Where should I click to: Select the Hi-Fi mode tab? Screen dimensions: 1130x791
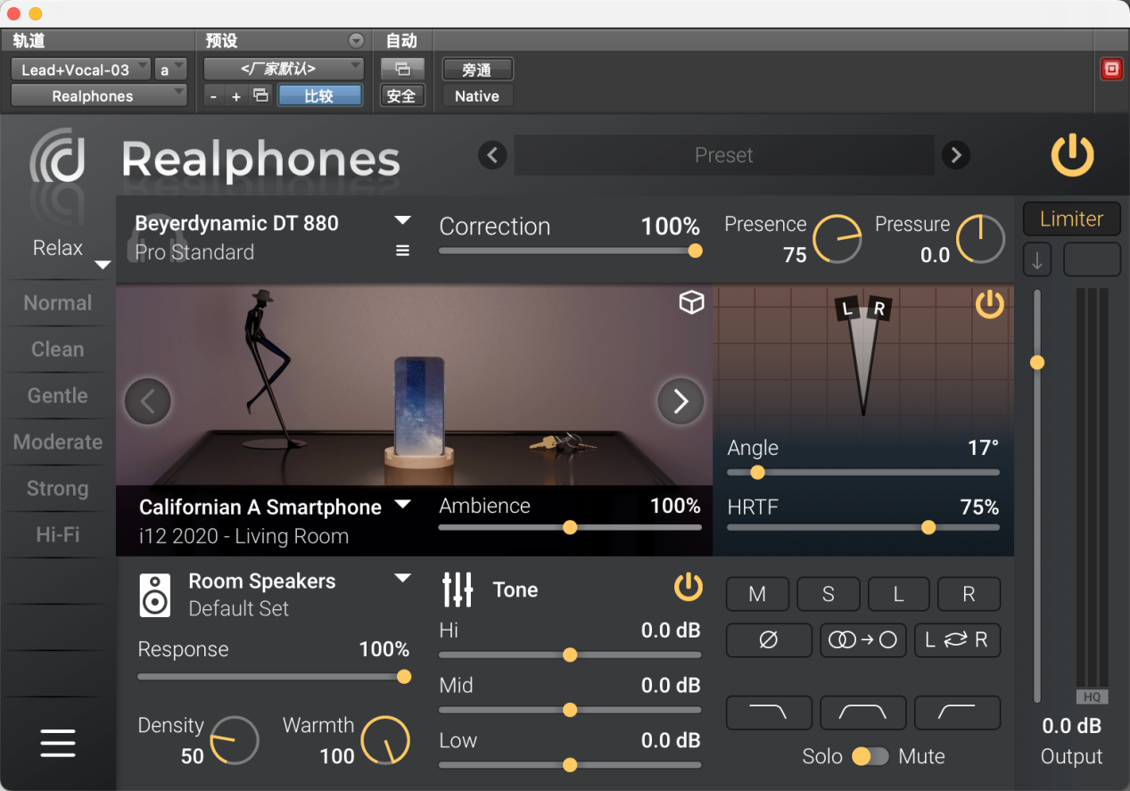[x=58, y=535]
